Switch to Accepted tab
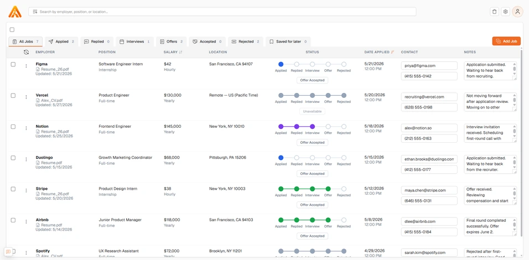 coord(207,41)
